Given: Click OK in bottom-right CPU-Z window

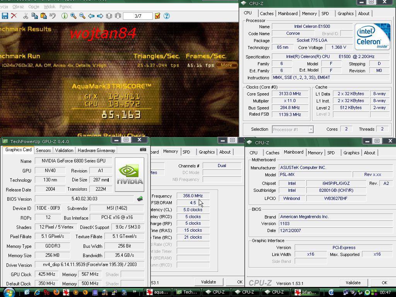Looking at the screenshot, I should tap(384, 283).
